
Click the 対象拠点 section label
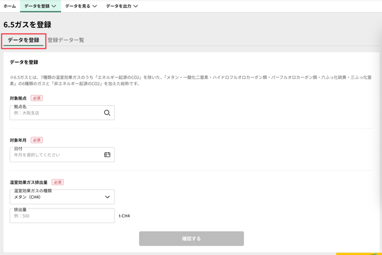click(x=18, y=98)
